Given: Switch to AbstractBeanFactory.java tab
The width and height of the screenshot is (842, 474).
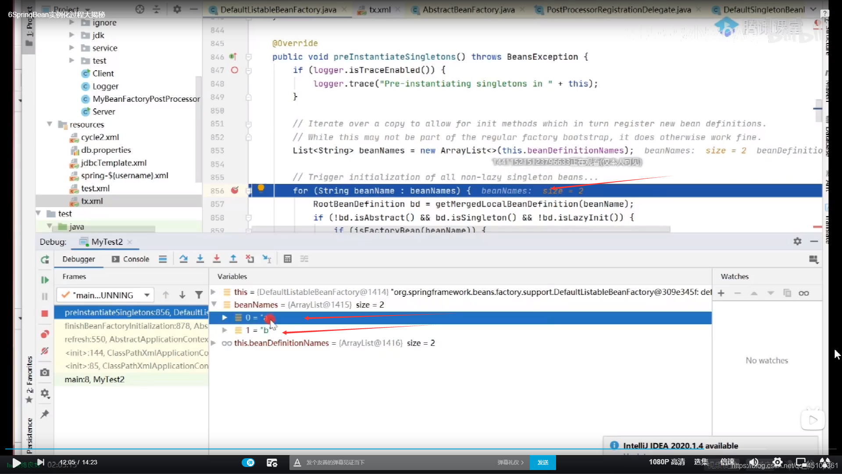Looking at the screenshot, I should pyautogui.click(x=468, y=10).
